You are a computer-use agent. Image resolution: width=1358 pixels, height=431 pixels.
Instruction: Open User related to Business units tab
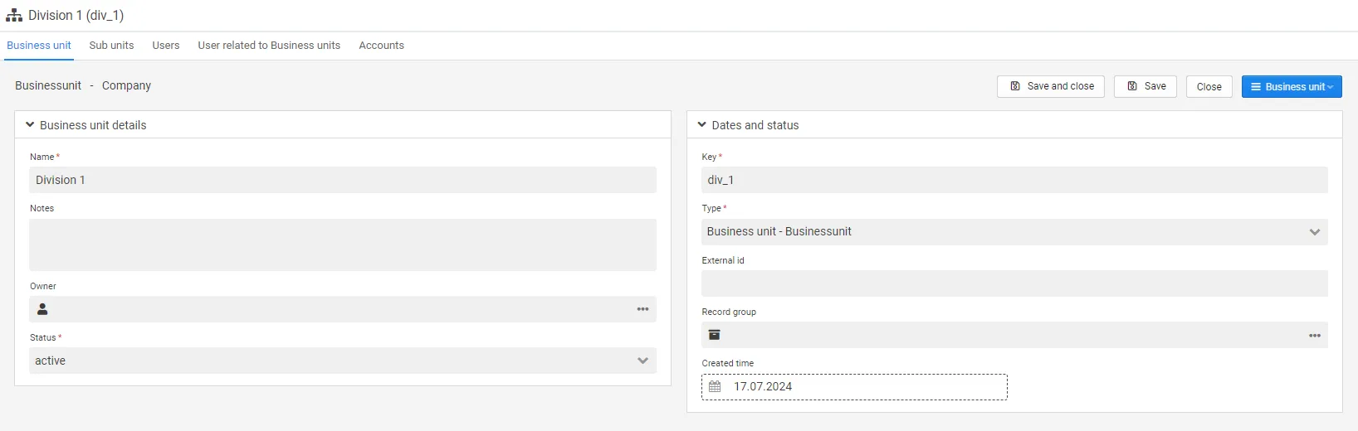pyautogui.click(x=269, y=46)
